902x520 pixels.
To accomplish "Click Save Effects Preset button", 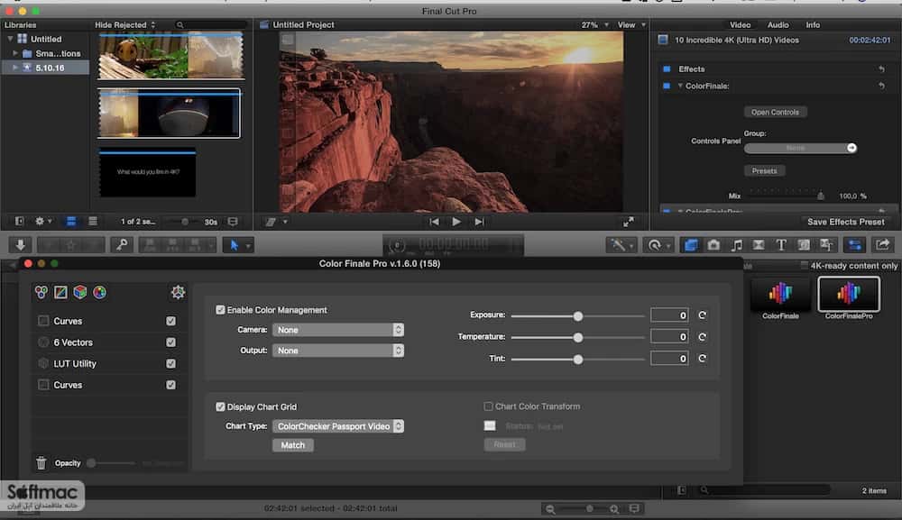I will pos(846,222).
